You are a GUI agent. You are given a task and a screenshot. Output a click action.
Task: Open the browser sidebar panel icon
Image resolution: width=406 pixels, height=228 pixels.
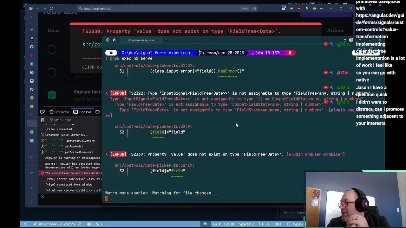click(x=31, y=9)
